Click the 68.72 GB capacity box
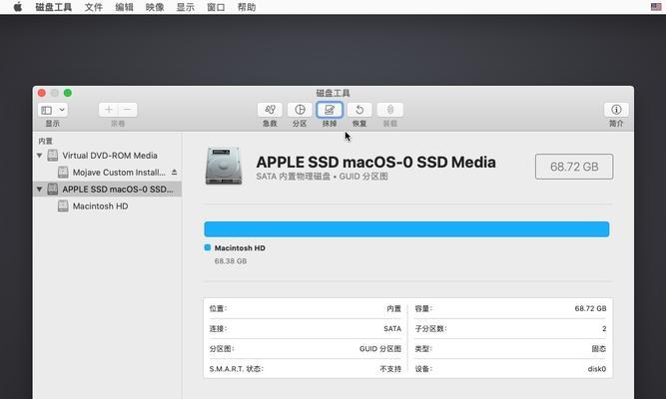The image size is (666, 399). [574, 167]
